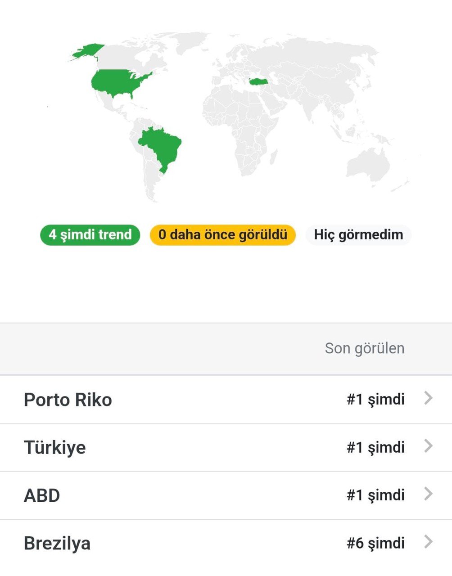The height and width of the screenshot is (576, 452).
Task: Toggle the green '4 şimdi trend' badge
Action: pyautogui.click(x=90, y=235)
